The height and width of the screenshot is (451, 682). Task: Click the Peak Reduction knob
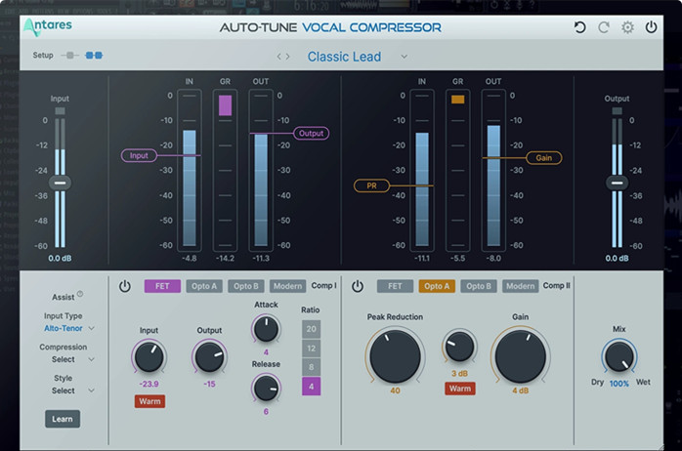point(395,356)
